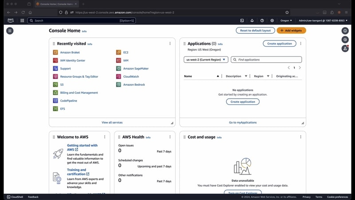Open the notifications bell

[252, 20]
